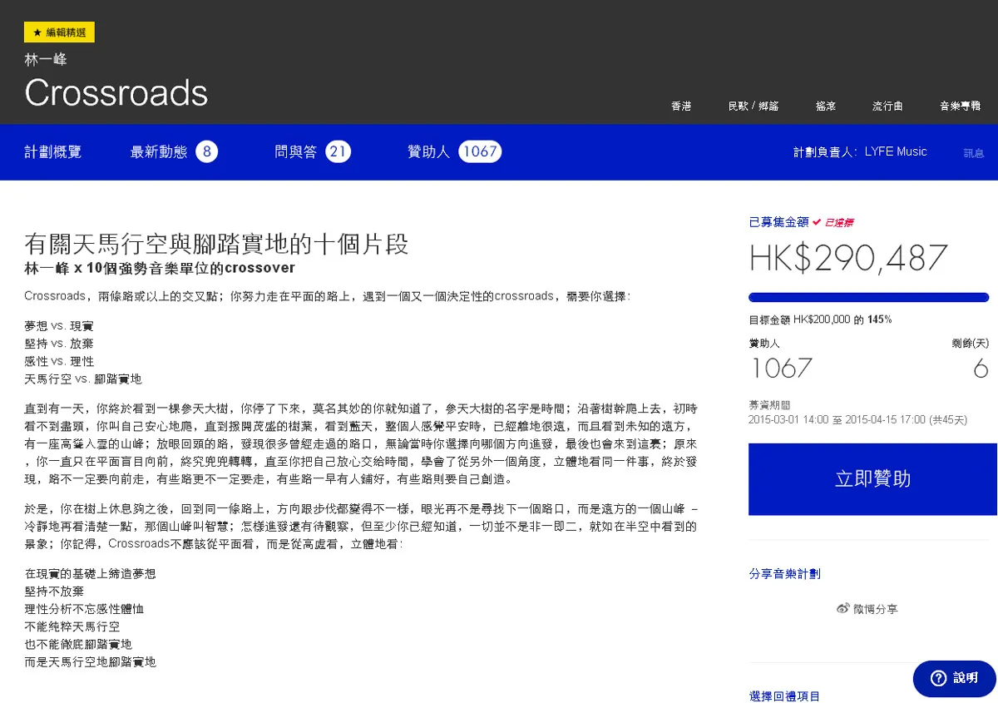The image size is (998, 703).
Task: Click the line 理性分析不忘感性體恤
Action: tap(84, 609)
